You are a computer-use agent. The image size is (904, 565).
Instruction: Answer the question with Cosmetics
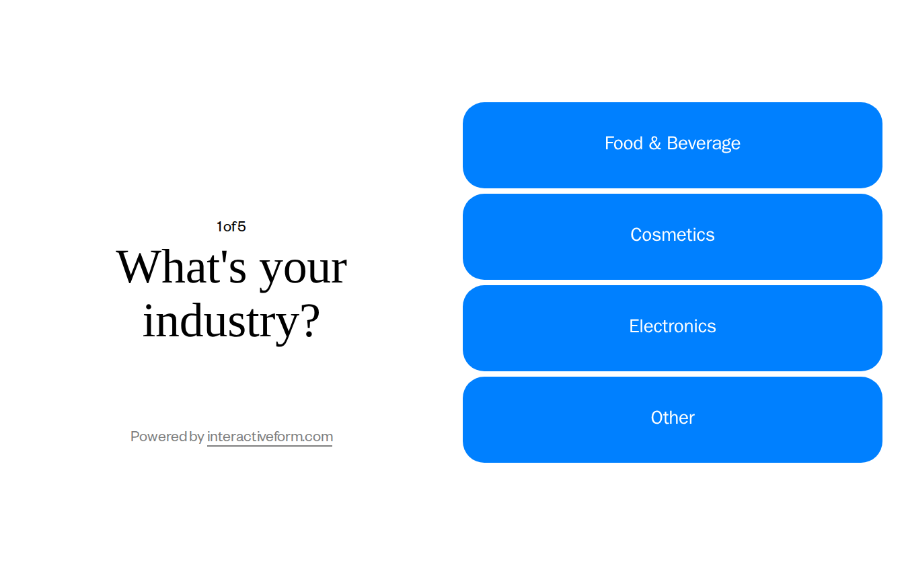(673, 235)
